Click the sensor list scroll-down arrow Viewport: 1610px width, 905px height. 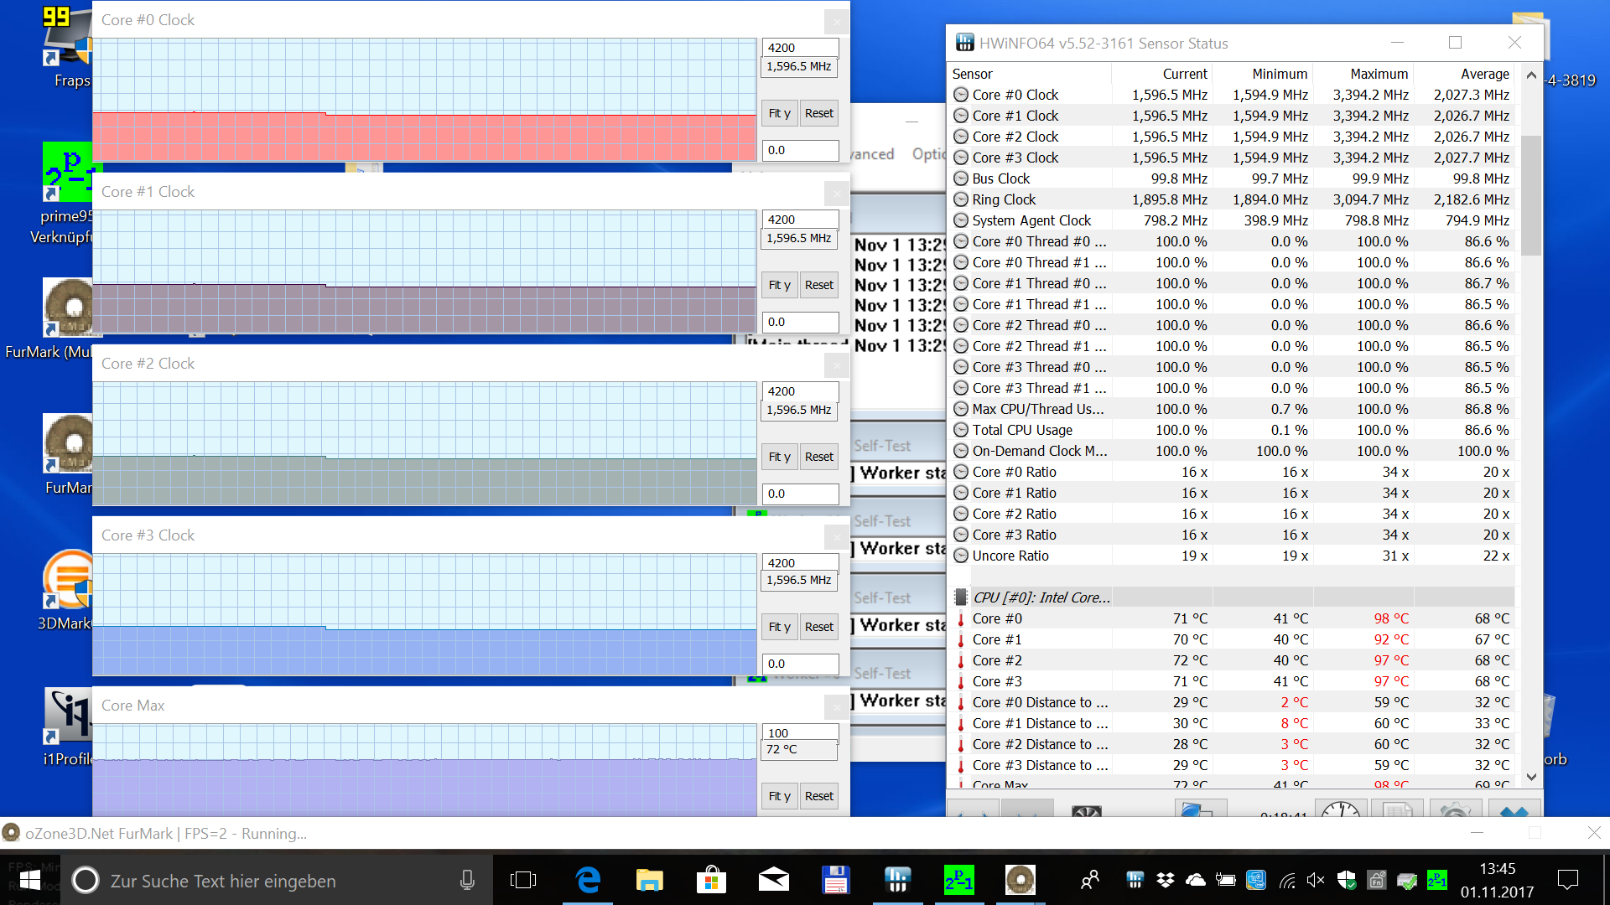pos(1531,777)
